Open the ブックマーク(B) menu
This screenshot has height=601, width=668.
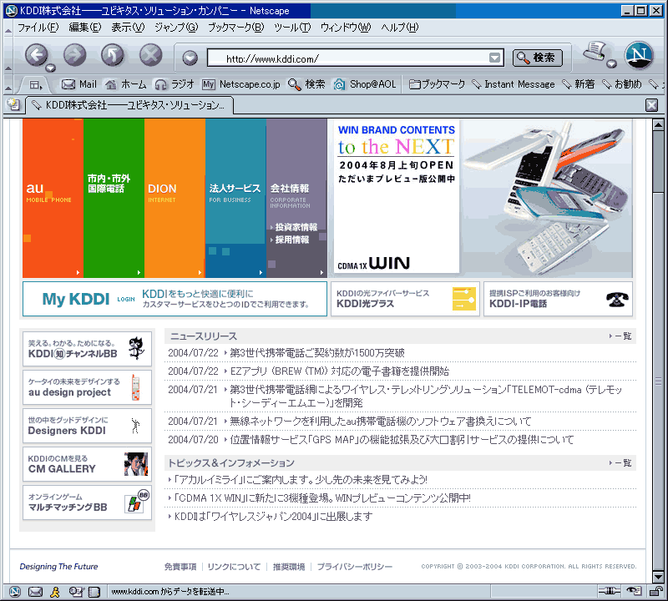click(236, 28)
